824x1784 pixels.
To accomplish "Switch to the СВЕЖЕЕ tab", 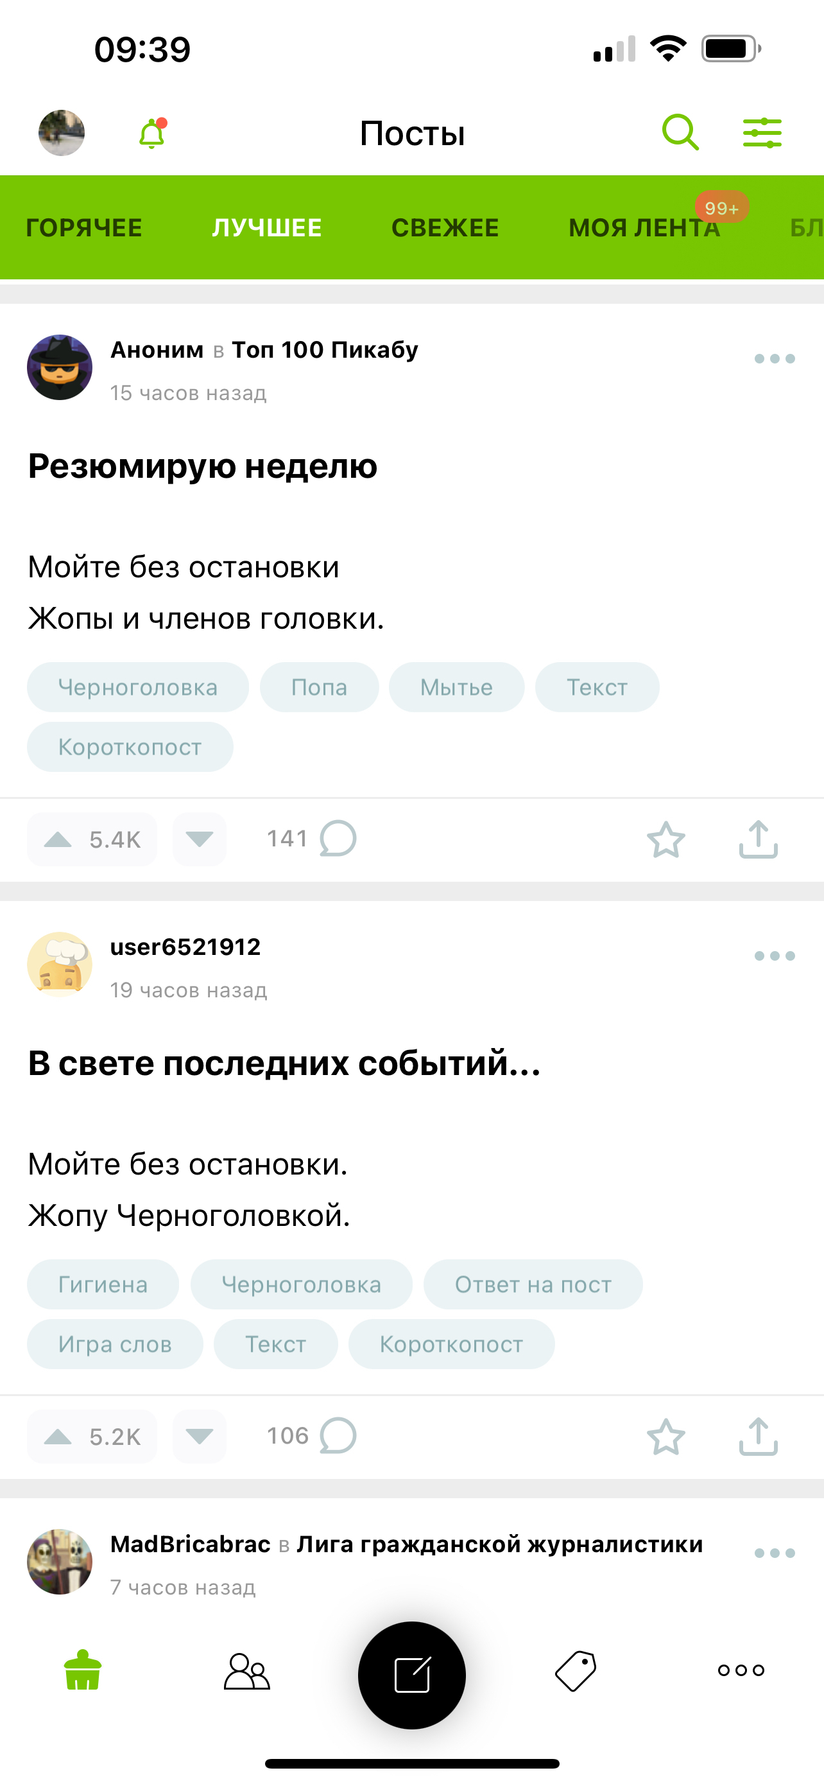I will tap(445, 228).
